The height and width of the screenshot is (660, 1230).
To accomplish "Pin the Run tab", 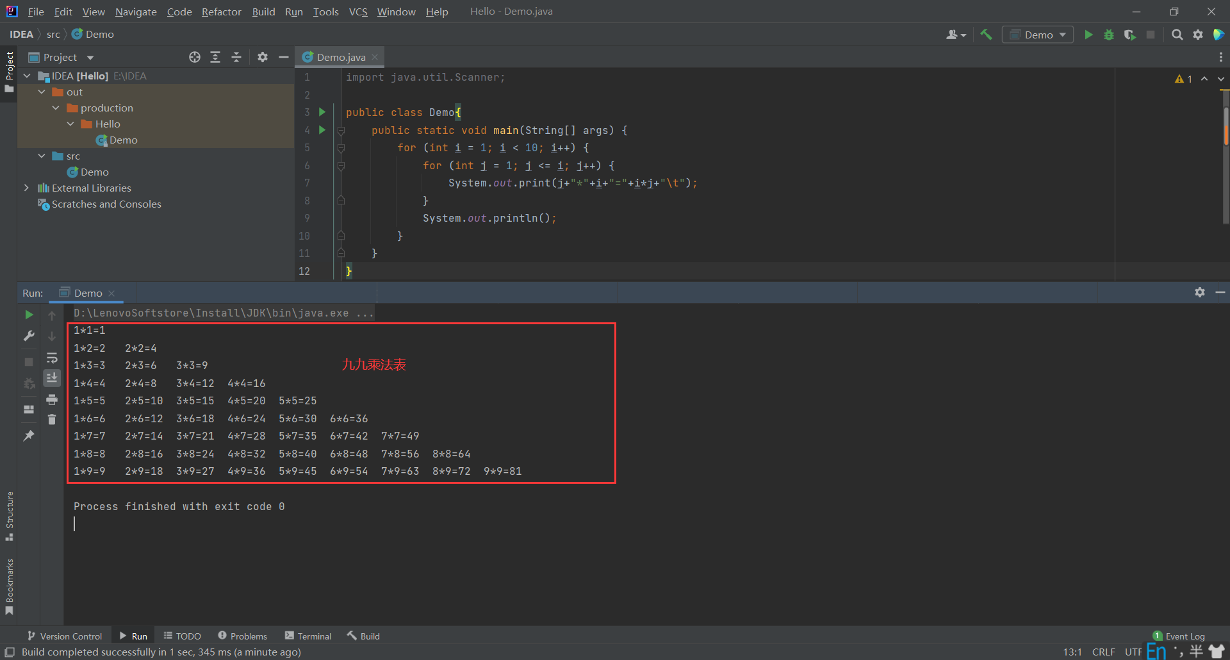I will 29,436.
